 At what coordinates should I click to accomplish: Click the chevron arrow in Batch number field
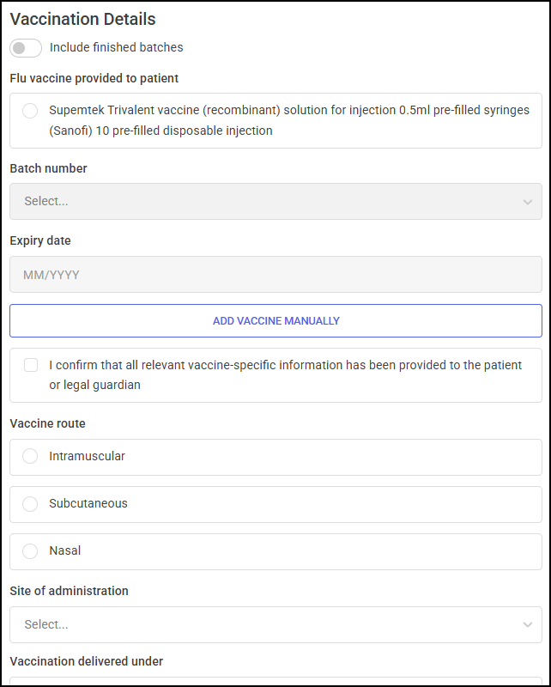pos(527,202)
